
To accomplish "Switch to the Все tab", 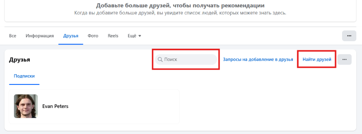I will 12,36.
